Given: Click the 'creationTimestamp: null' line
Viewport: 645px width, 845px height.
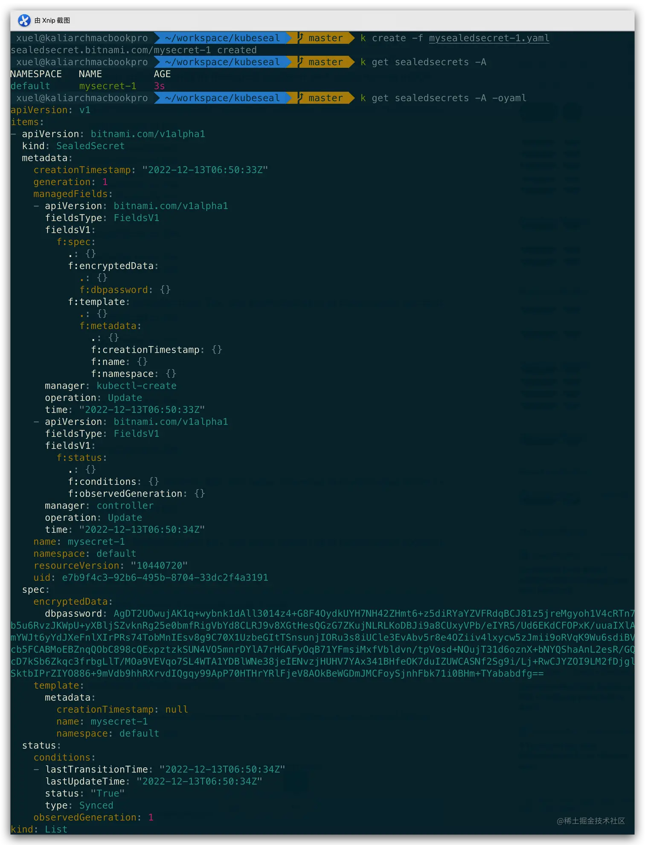Looking at the screenshot, I should (x=122, y=709).
